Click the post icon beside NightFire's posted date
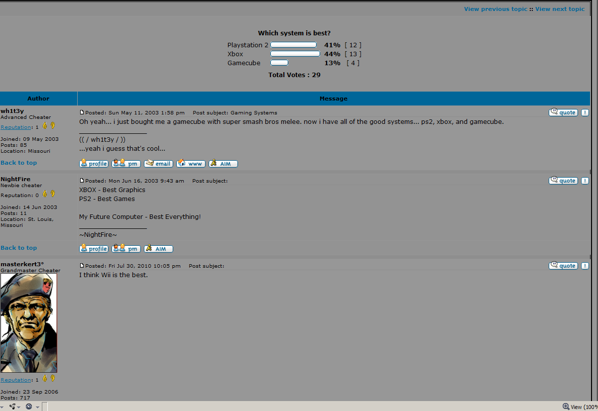The height and width of the screenshot is (411, 598). (x=82, y=181)
